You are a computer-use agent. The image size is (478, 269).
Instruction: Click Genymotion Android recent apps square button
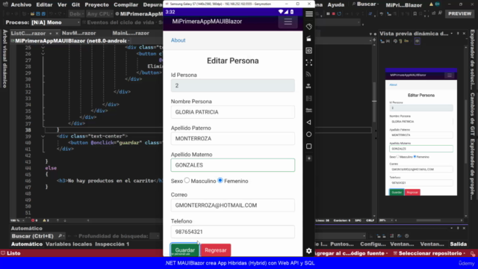coord(308,146)
